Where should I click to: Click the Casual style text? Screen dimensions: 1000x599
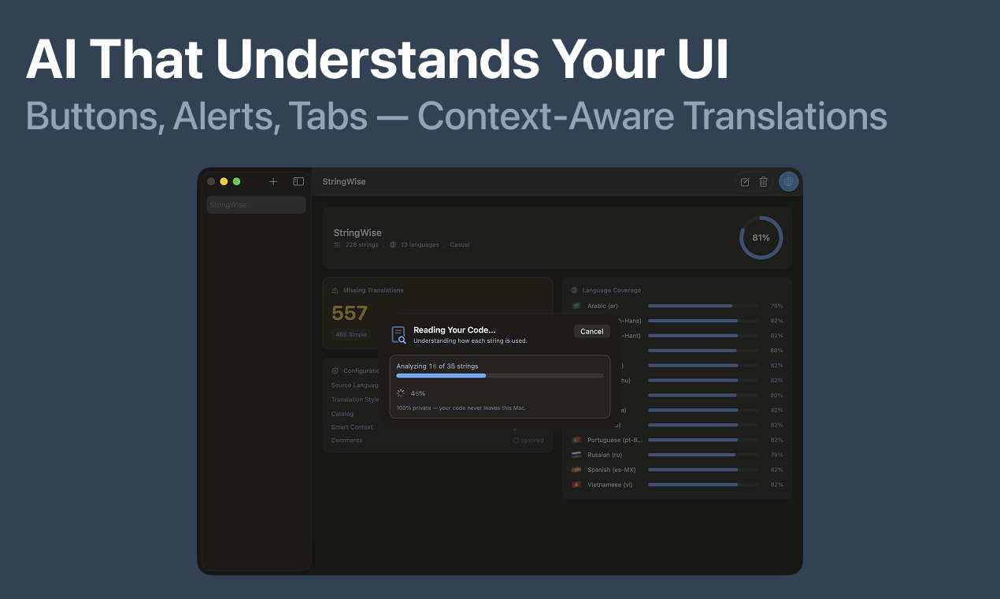pos(460,245)
